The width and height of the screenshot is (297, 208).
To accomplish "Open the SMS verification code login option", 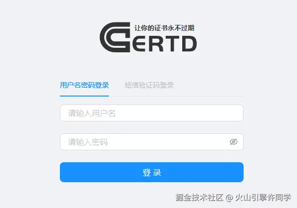I will (149, 85).
